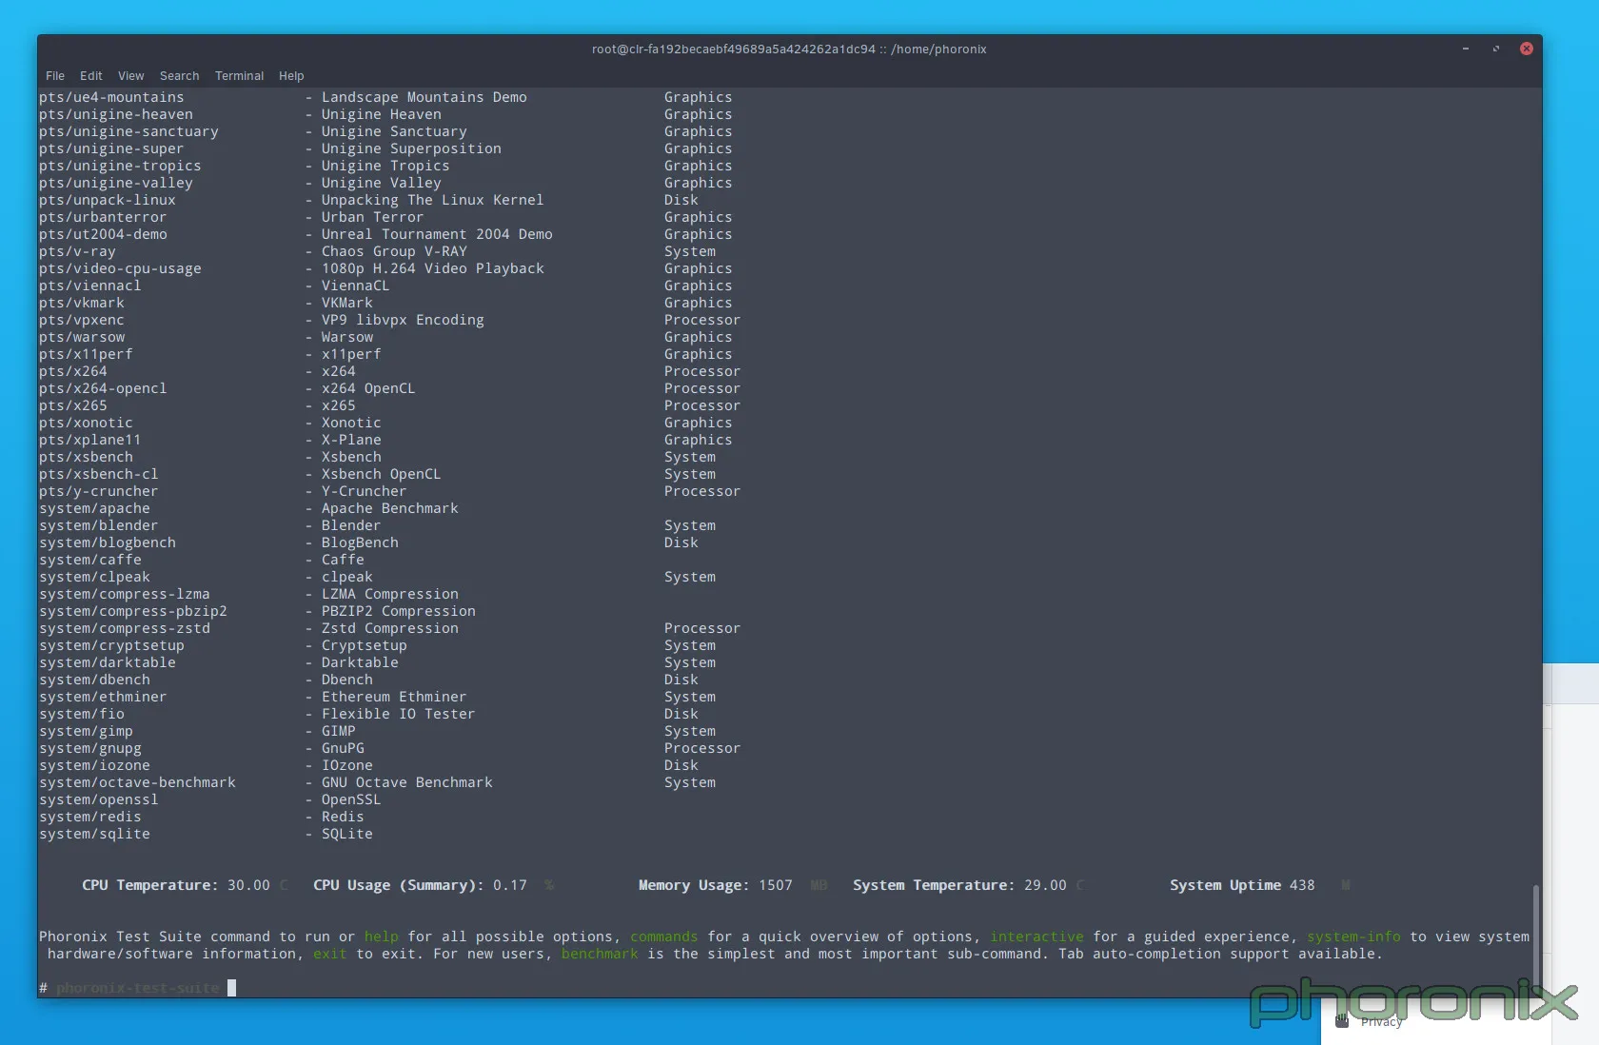The width and height of the screenshot is (1599, 1045).
Task: Select the system/apache entry
Action: pyautogui.click(x=94, y=508)
